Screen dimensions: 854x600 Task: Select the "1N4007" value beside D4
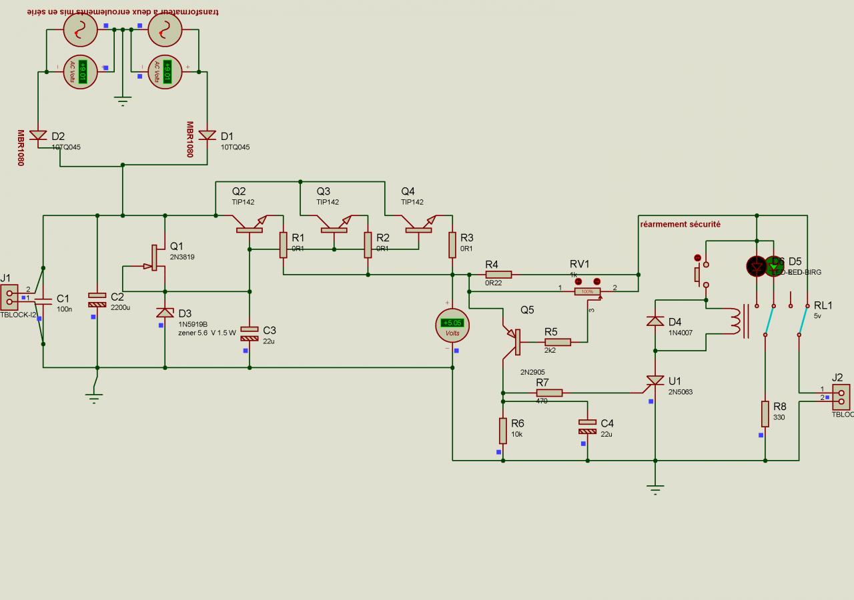pos(681,333)
